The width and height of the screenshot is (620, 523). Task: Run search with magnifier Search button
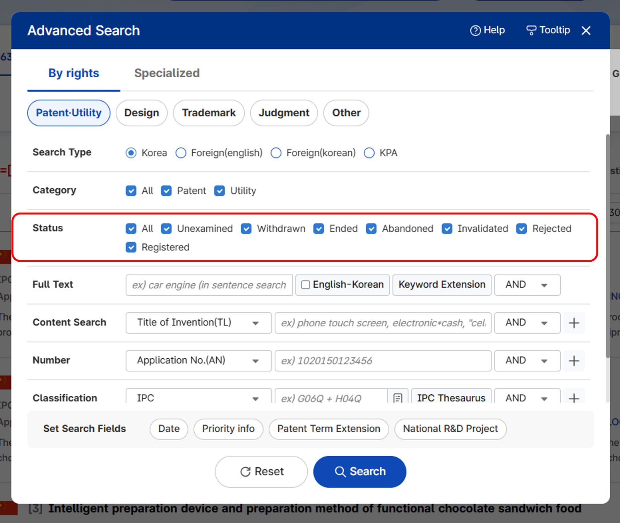coord(360,472)
